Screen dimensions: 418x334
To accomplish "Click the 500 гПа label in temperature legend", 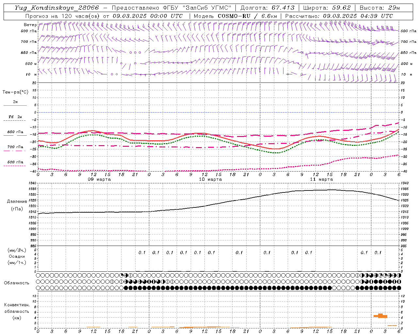I will (x=15, y=162).
